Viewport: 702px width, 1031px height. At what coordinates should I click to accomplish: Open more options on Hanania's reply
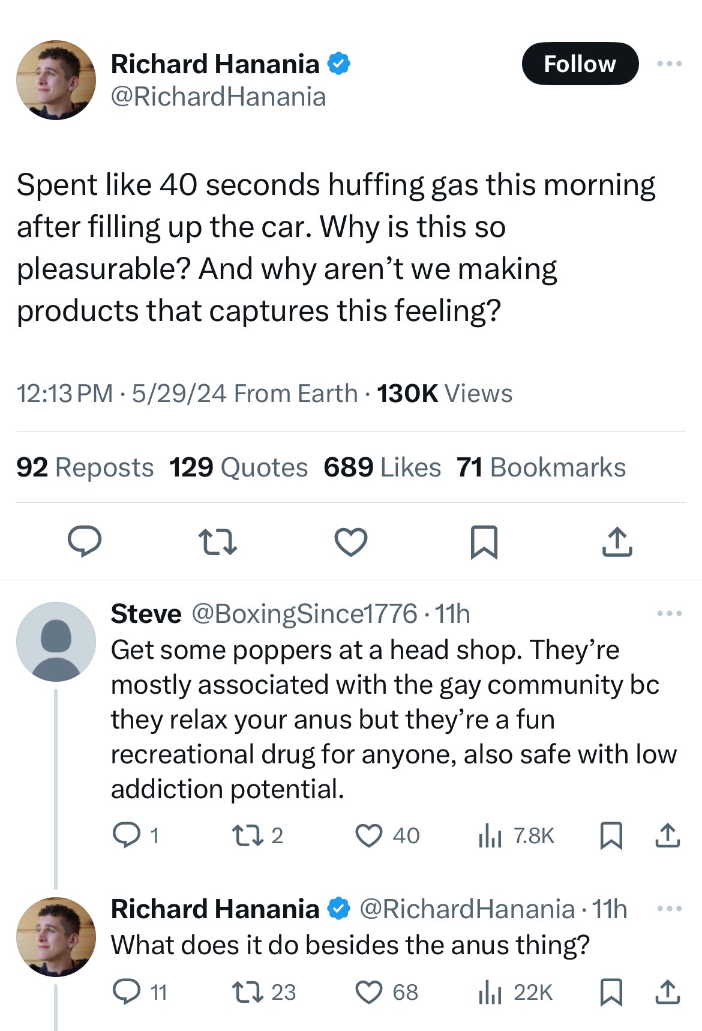tap(669, 909)
